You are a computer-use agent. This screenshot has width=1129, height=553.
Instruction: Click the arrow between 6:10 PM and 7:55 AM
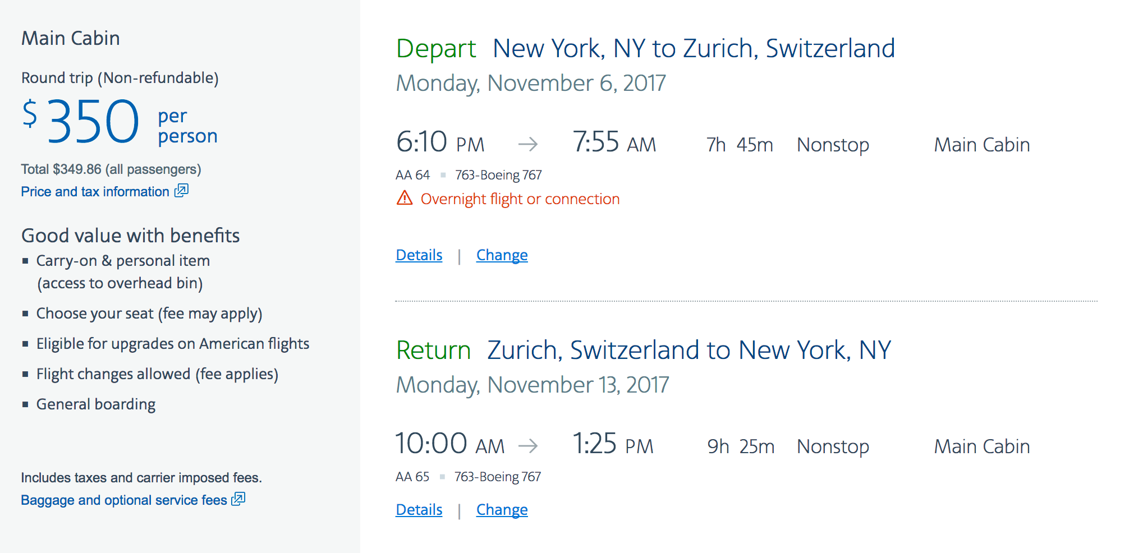[527, 145]
